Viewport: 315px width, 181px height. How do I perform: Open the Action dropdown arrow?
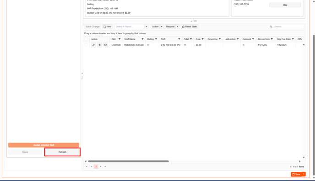(x=162, y=27)
